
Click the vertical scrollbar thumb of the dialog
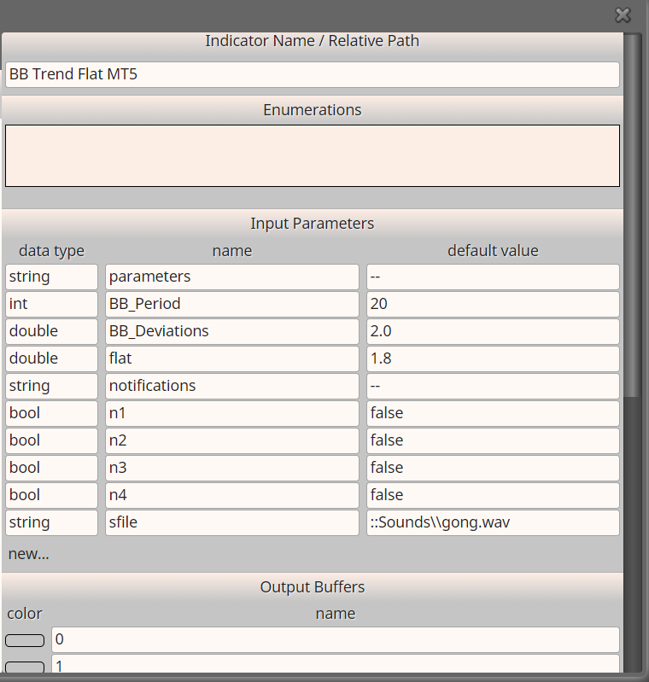(x=633, y=215)
